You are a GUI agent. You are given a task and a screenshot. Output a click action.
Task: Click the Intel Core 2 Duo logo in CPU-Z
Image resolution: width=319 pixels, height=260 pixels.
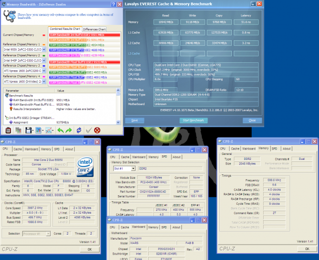pos(85,166)
